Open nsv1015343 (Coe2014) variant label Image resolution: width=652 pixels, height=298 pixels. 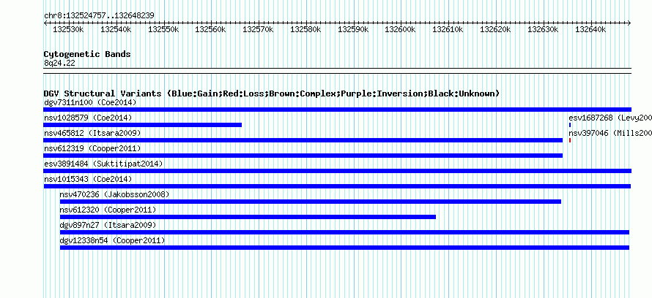(x=88, y=179)
